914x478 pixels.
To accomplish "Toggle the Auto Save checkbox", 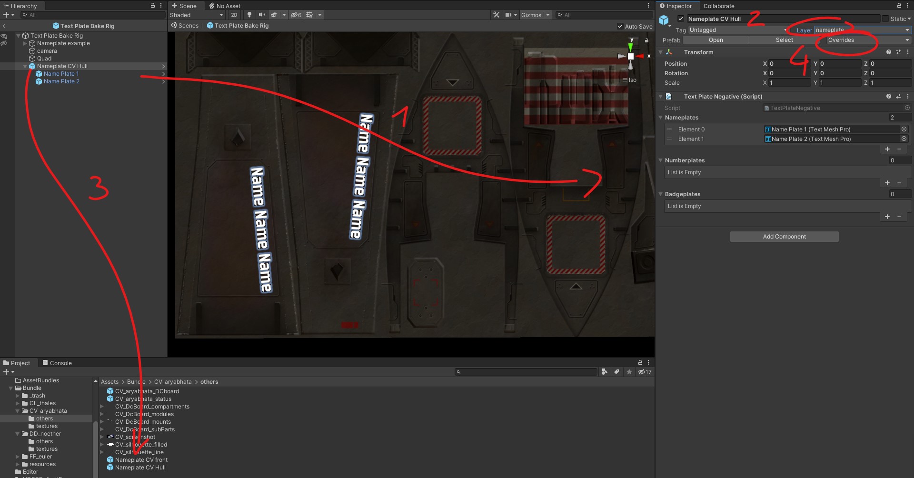I will pos(620,26).
